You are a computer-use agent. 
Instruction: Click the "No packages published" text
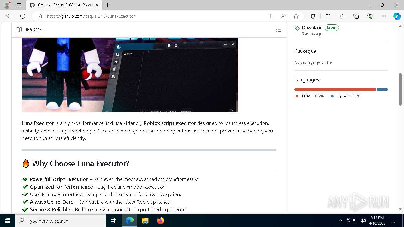click(x=314, y=62)
